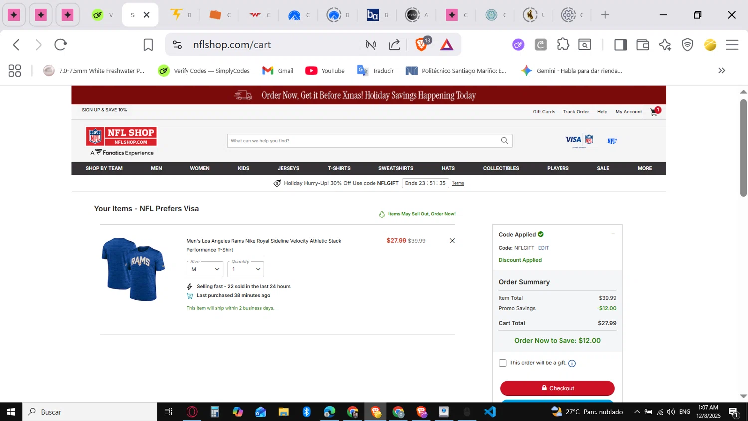Open Track Order link

point(576,112)
